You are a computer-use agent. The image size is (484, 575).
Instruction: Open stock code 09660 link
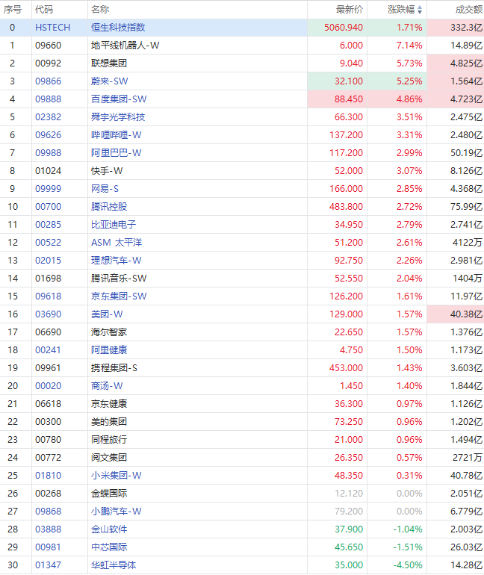[x=48, y=46]
